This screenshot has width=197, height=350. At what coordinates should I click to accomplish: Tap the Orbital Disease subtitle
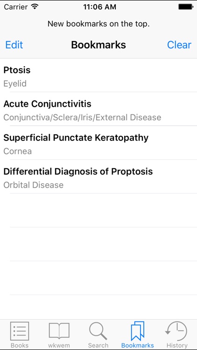point(34,185)
